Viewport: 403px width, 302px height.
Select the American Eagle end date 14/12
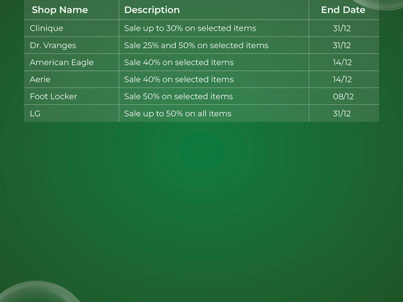tap(343, 62)
